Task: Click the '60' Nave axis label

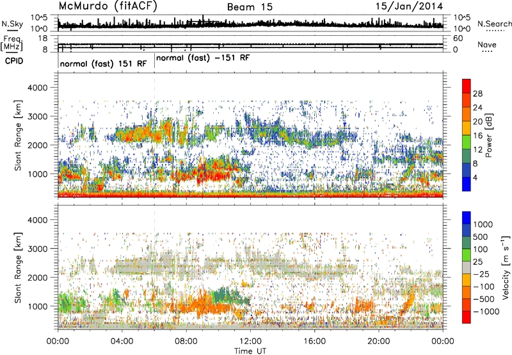Action: 458,38
